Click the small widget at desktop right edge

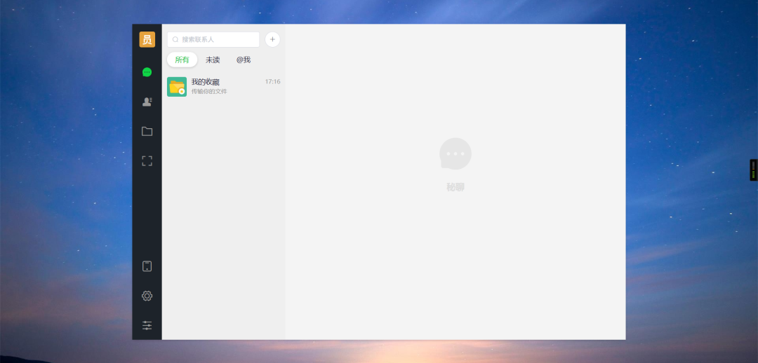[x=754, y=170]
